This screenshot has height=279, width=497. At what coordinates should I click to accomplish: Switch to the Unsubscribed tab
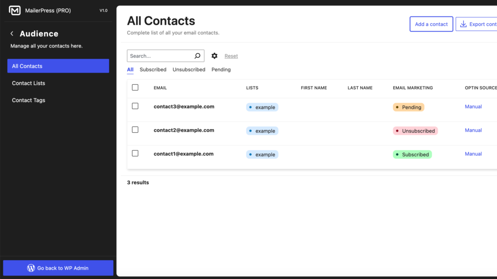coord(189,69)
